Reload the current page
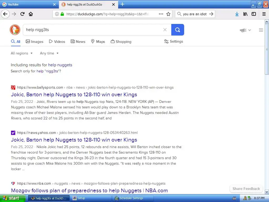269x202 pixels. (22, 14)
